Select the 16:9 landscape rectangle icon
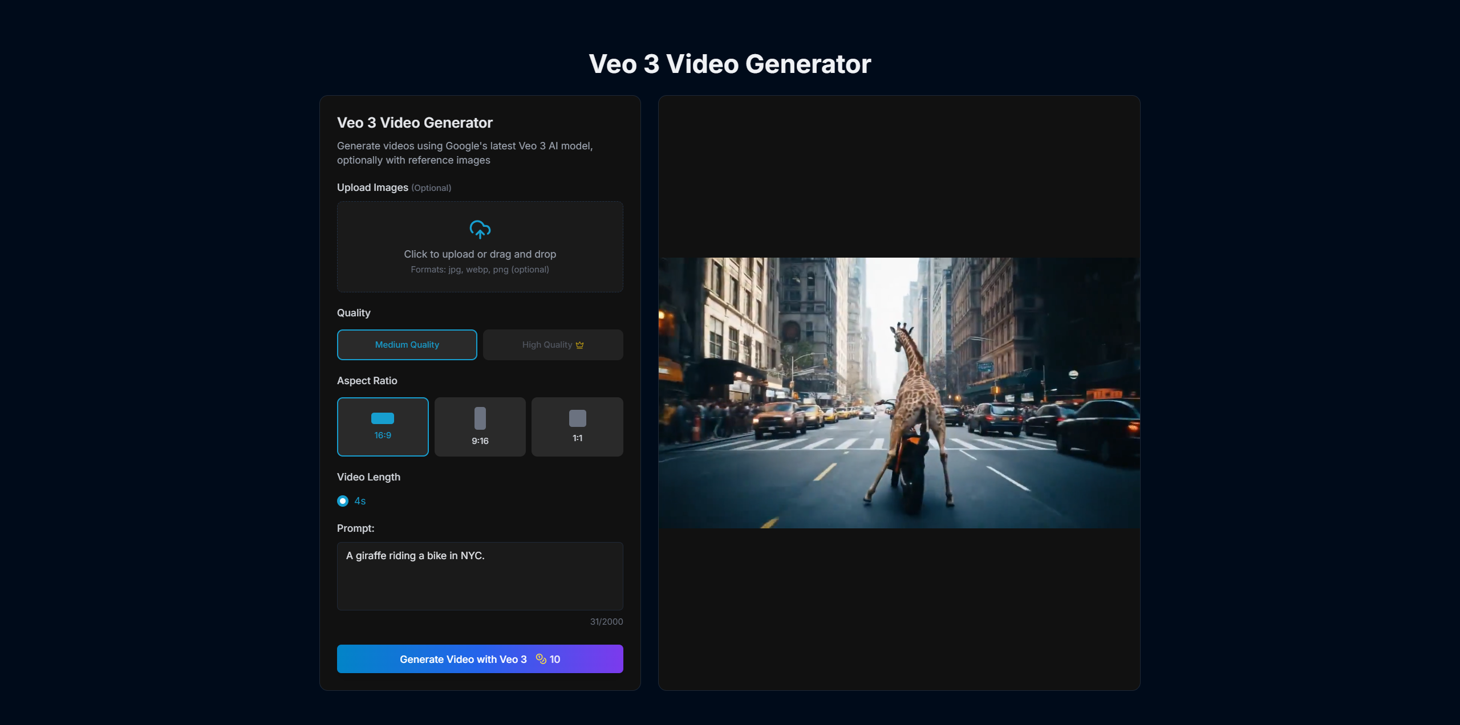The width and height of the screenshot is (1460, 725). coord(382,418)
